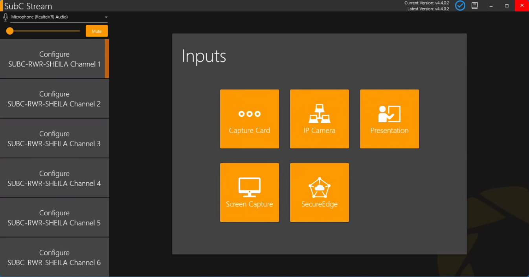This screenshot has height=277, width=529.
Task: Click the microphone icon
Action: [6, 17]
